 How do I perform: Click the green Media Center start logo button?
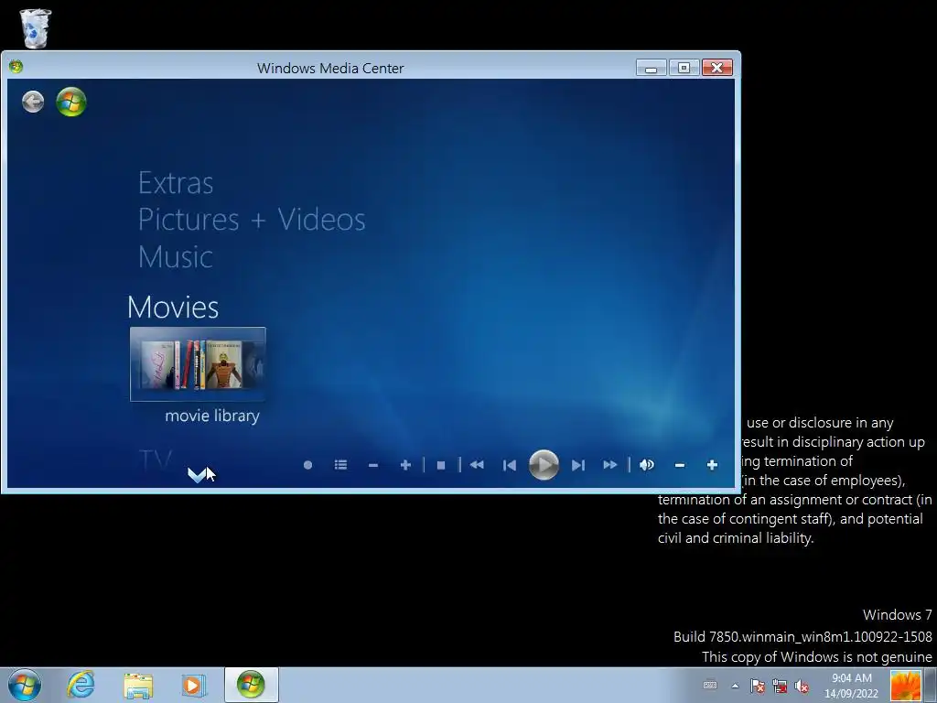point(71,102)
